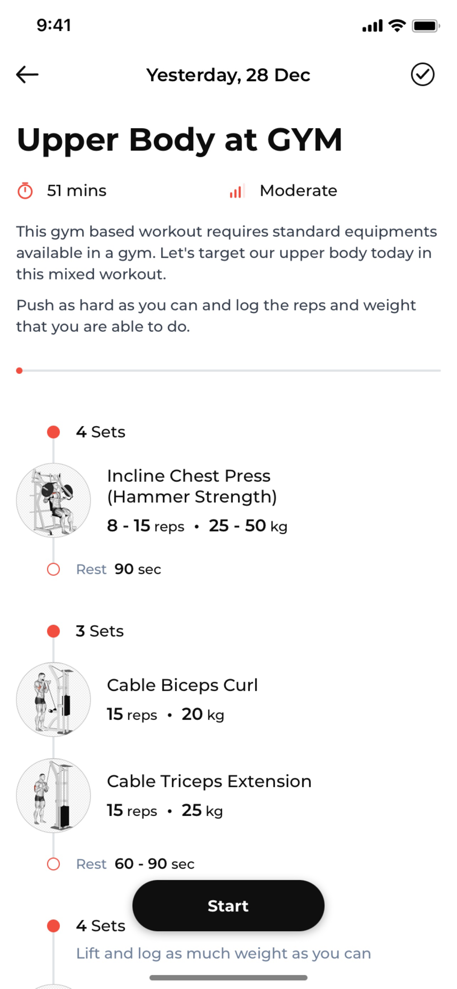Open Cable Biceps Curl exercise image

[53, 699]
